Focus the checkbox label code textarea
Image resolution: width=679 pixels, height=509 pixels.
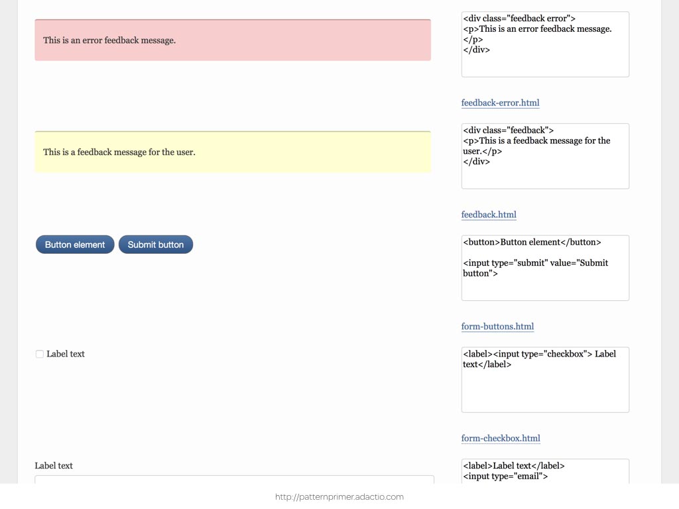(545, 380)
